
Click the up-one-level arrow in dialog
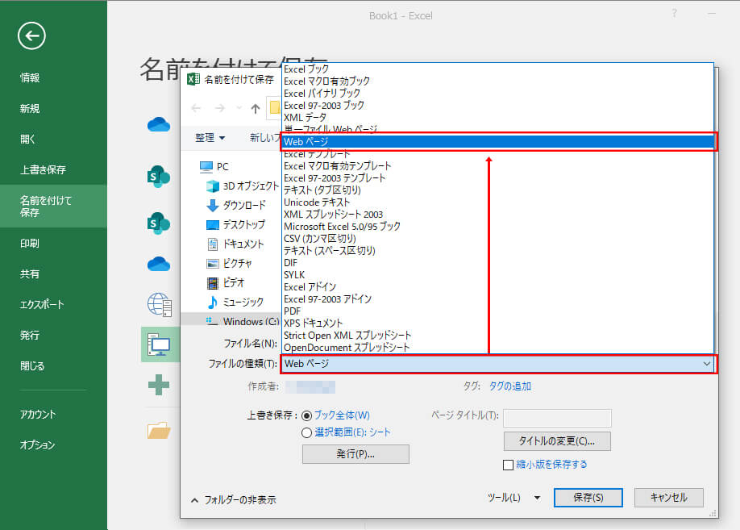256,109
